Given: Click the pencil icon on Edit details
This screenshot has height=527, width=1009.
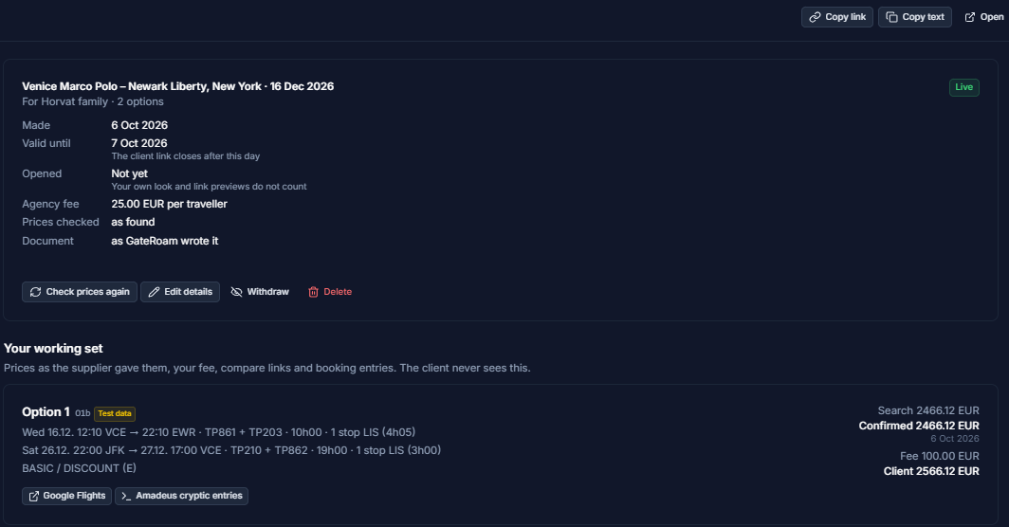Looking at the screenshot, I should (x=154, y=292).
